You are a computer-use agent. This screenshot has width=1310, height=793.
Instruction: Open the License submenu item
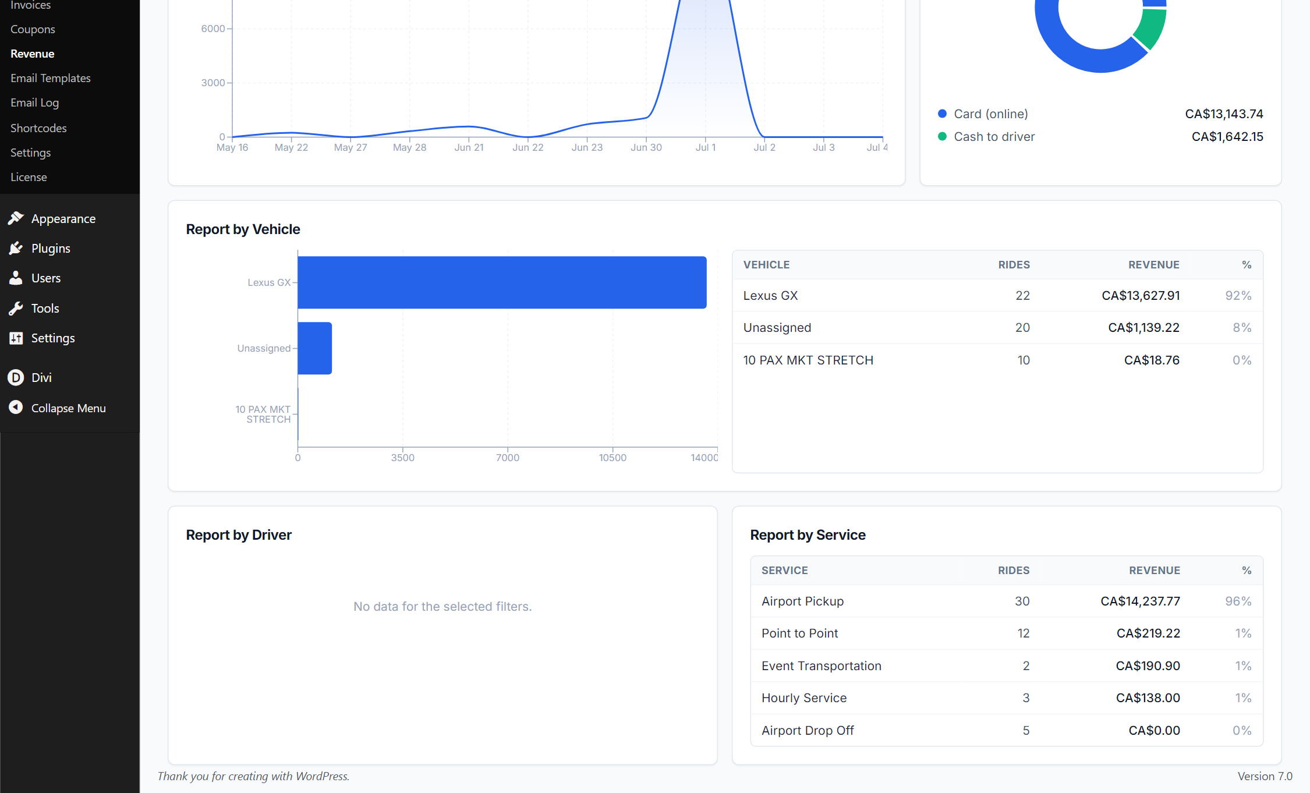point(29,177)
